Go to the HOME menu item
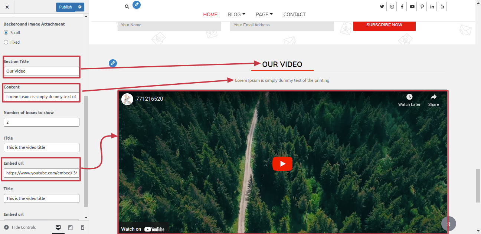This screenshot has width=481, height=234. point(210,14)
